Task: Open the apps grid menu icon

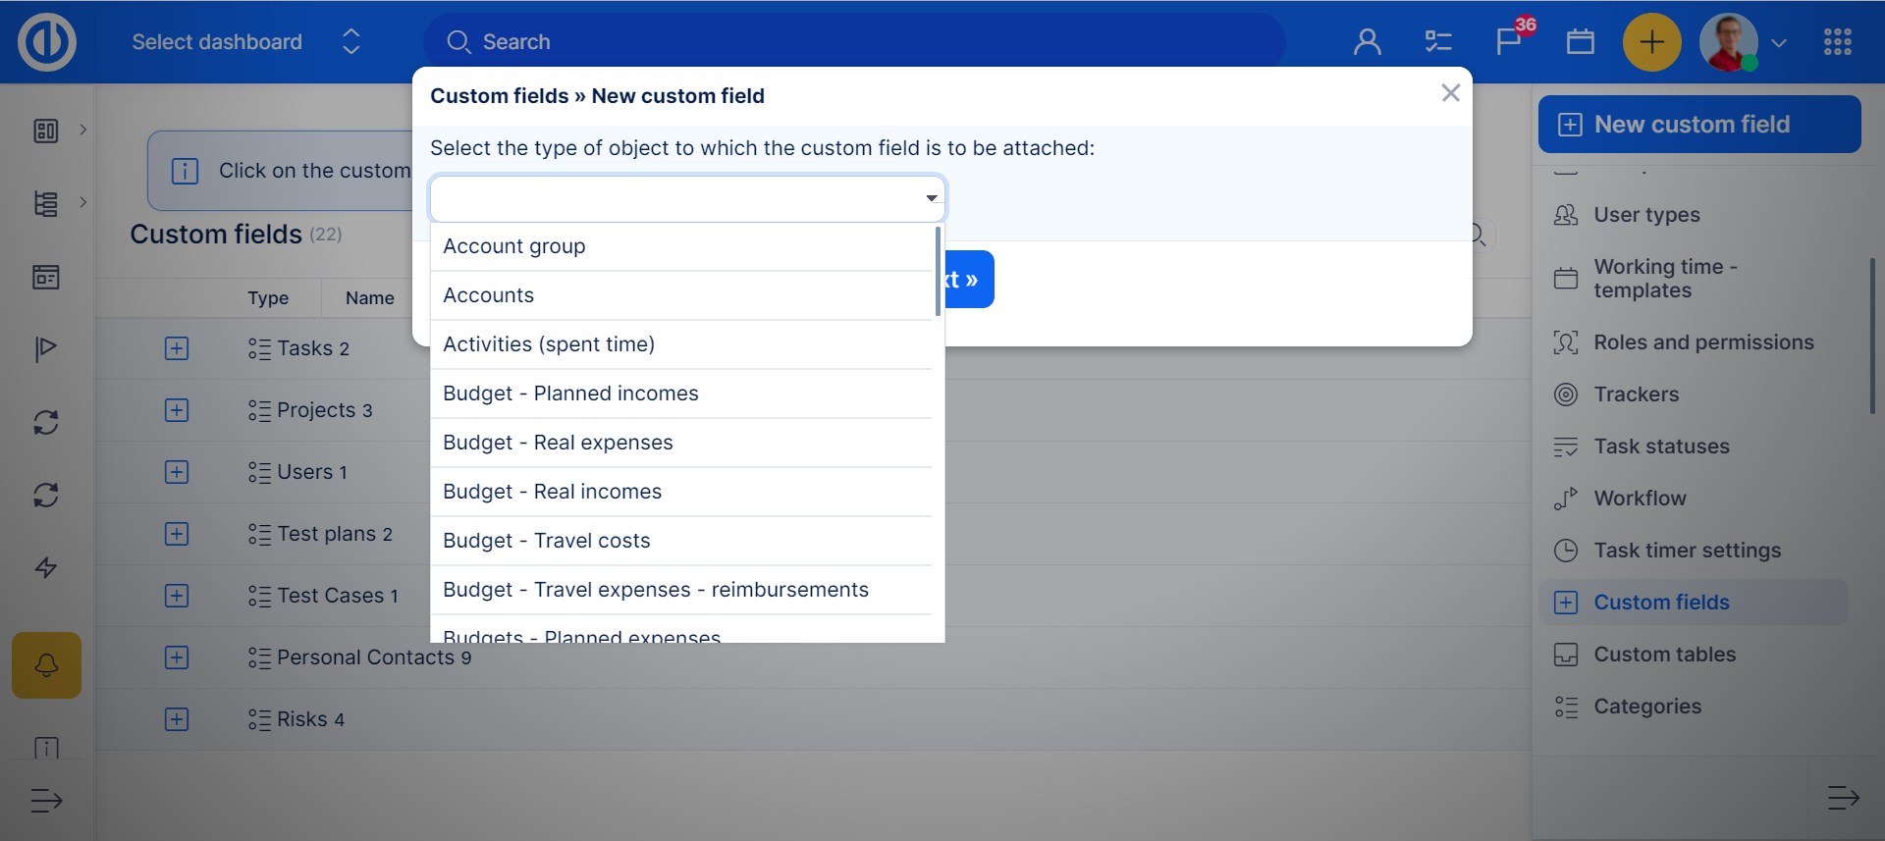Action: point(1837,42)
